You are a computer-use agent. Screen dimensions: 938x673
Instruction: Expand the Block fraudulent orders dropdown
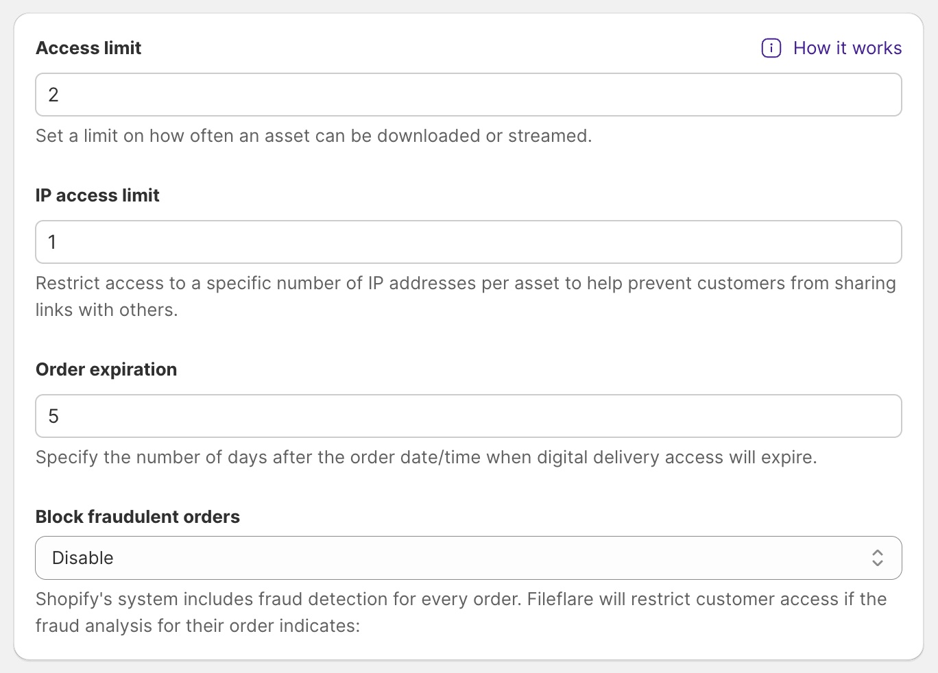[x=468, y=558]
